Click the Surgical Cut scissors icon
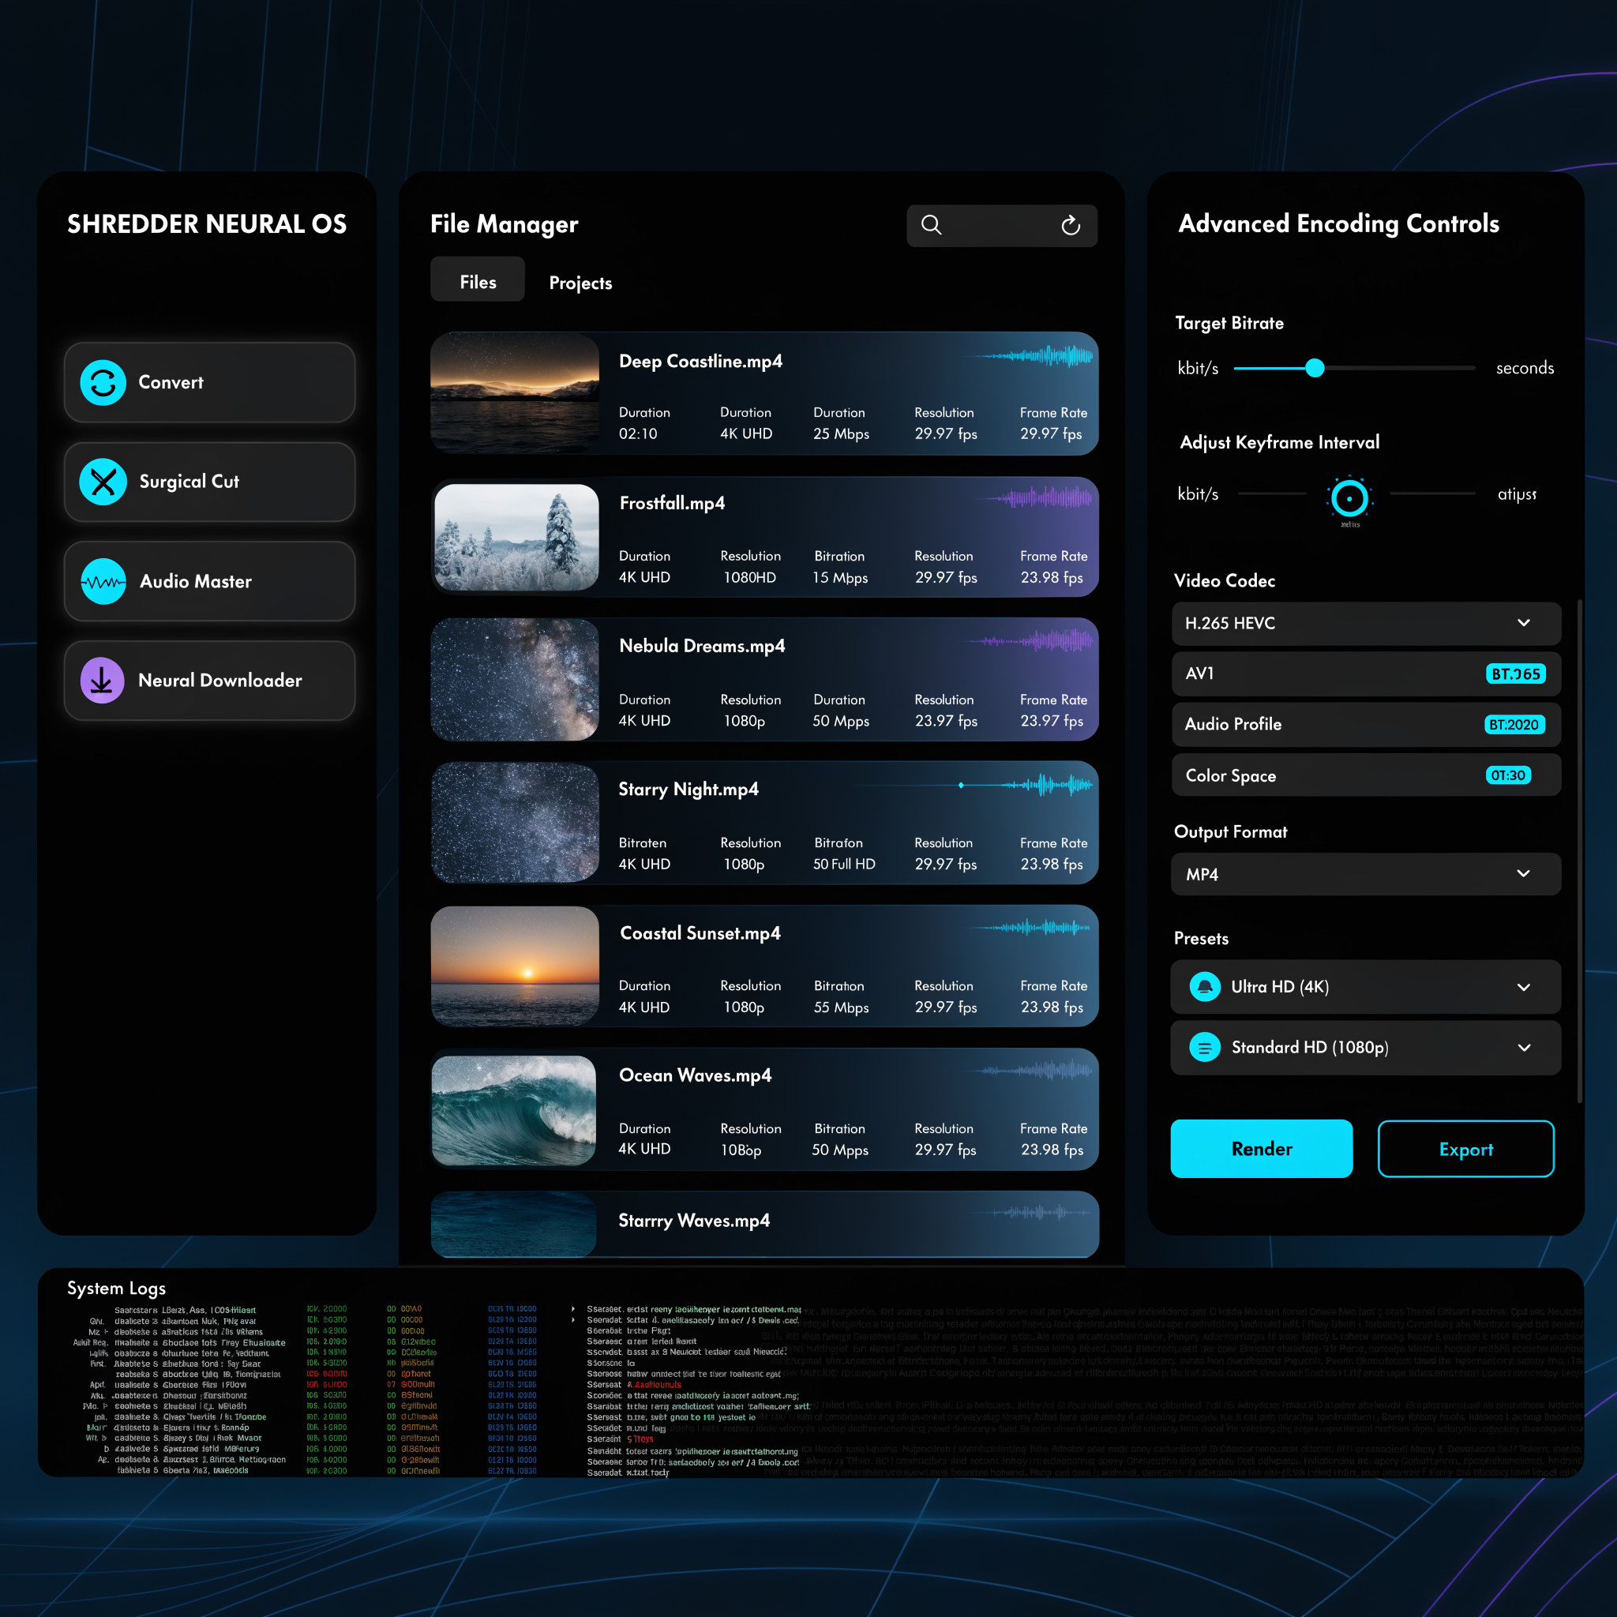Image resolution: width=1617 pixels, height=1617 pixels. [103, 482]
